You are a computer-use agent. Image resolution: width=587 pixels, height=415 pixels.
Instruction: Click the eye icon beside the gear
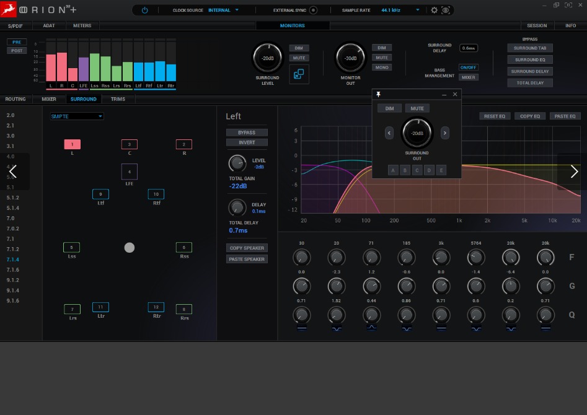click(x=446, y=11)
